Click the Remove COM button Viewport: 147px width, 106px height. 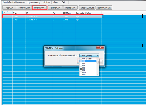pos(24,8)
